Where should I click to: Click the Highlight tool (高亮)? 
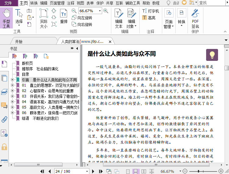[148, 18]
